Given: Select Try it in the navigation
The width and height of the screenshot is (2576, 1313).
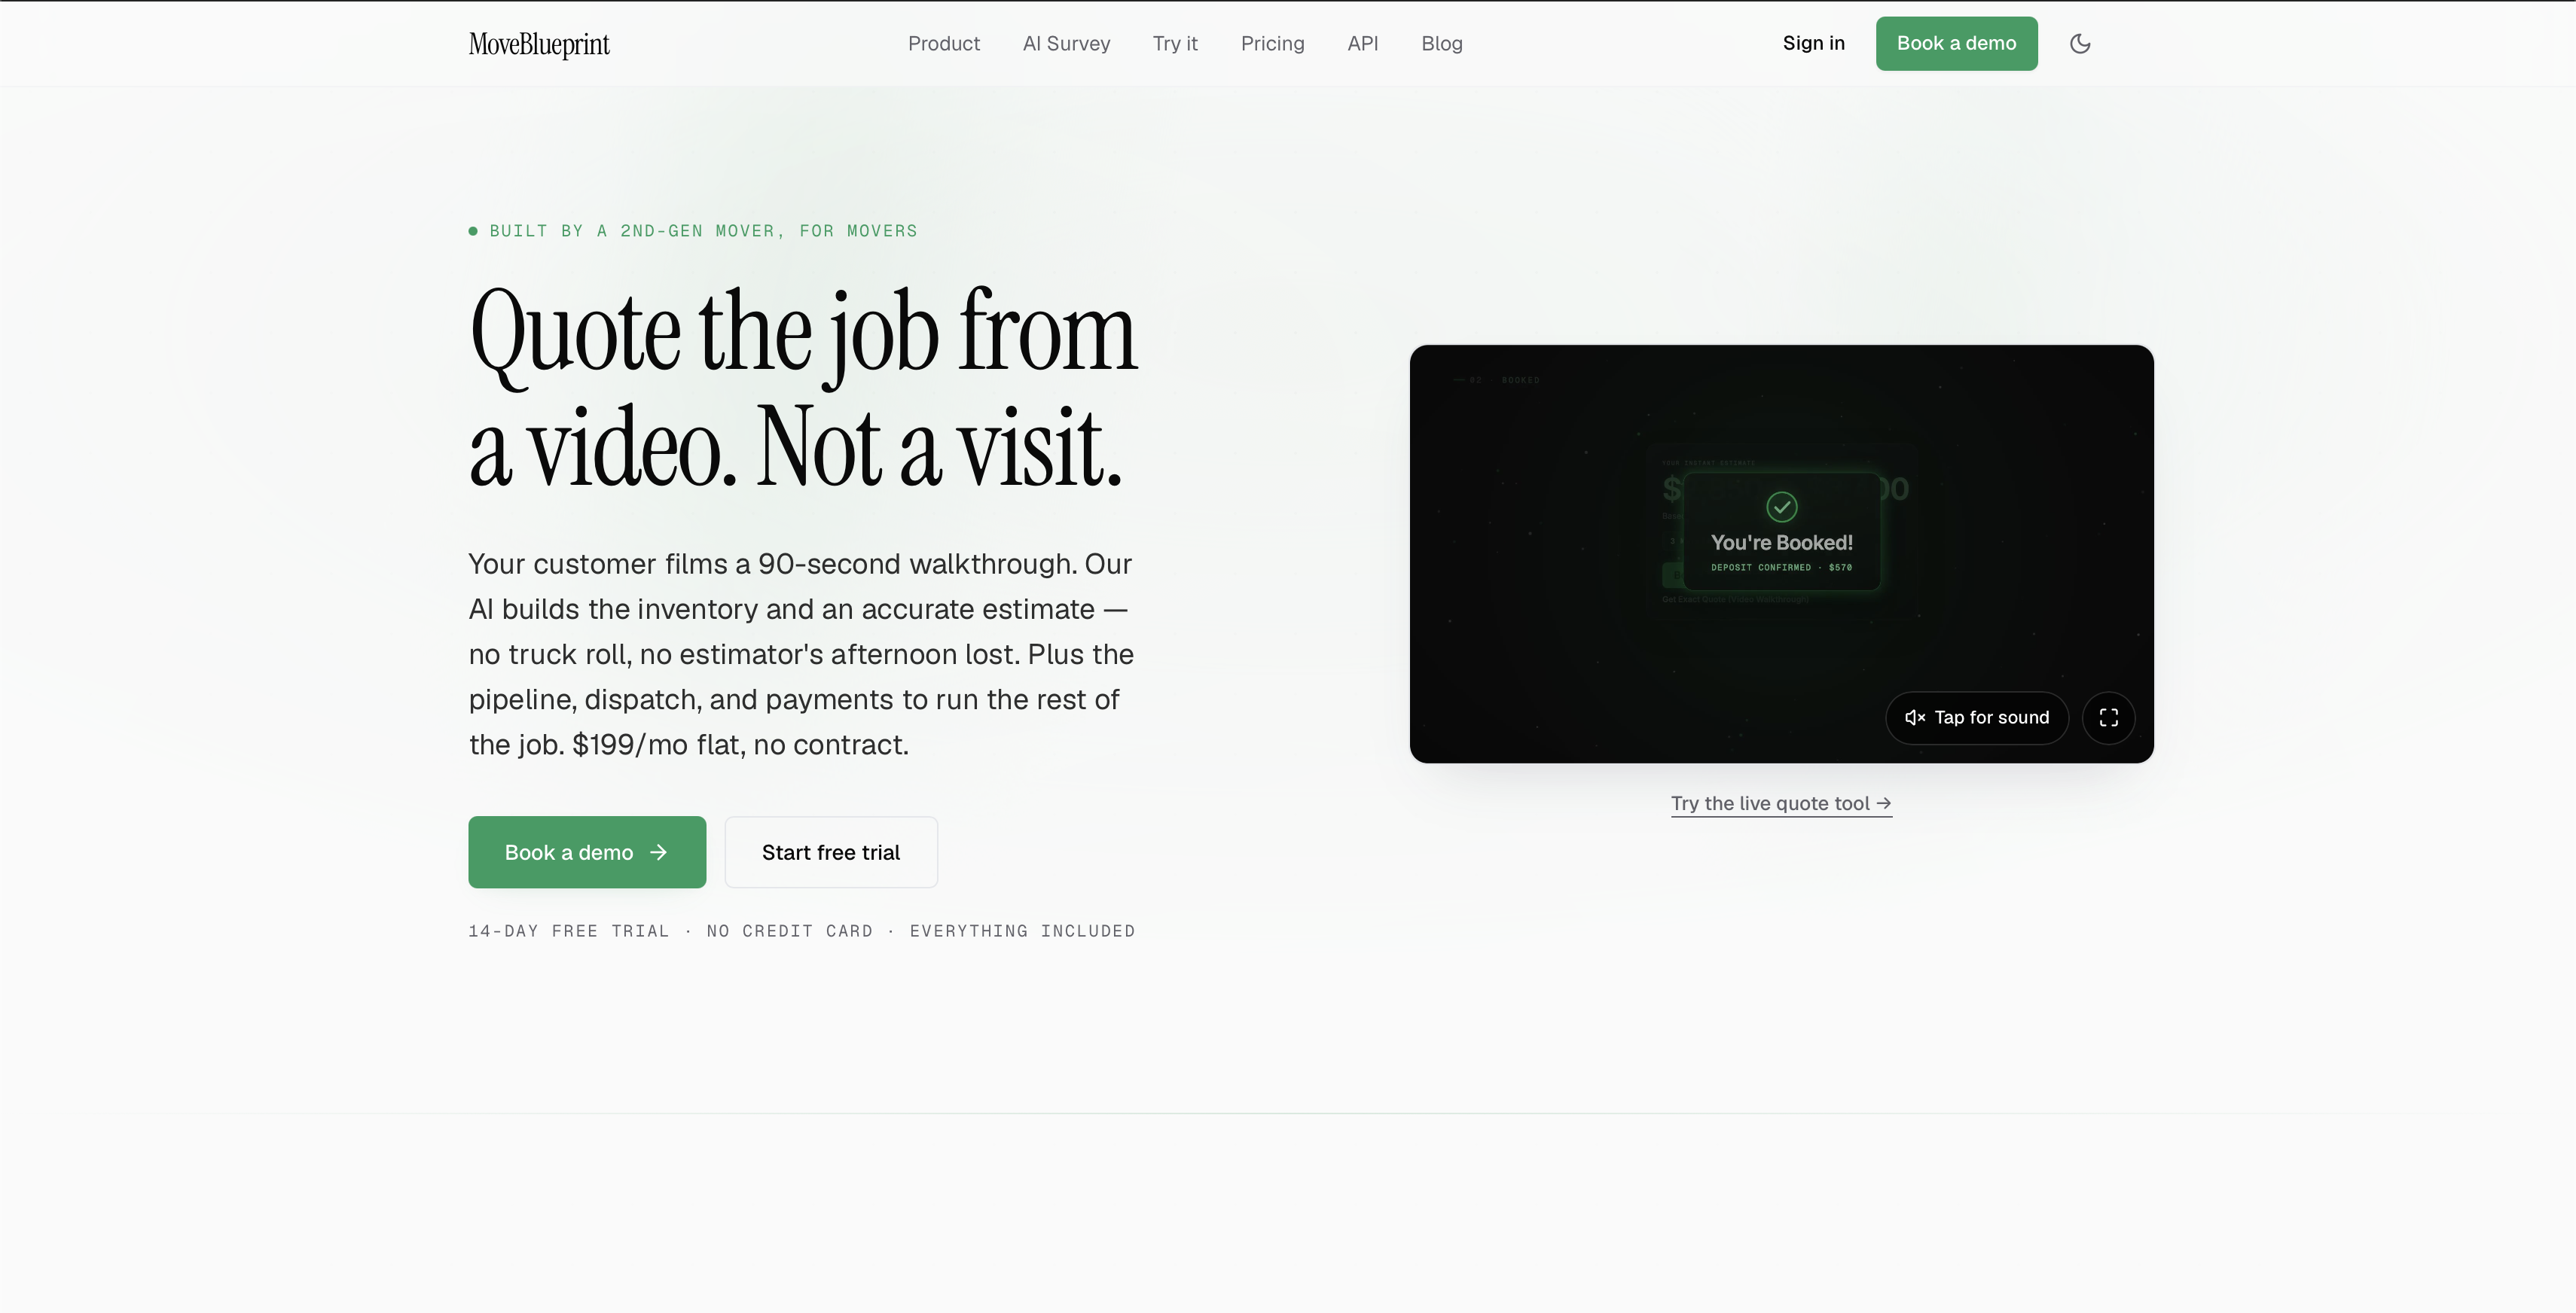Looking at the screenshot, I should 1175,43.
